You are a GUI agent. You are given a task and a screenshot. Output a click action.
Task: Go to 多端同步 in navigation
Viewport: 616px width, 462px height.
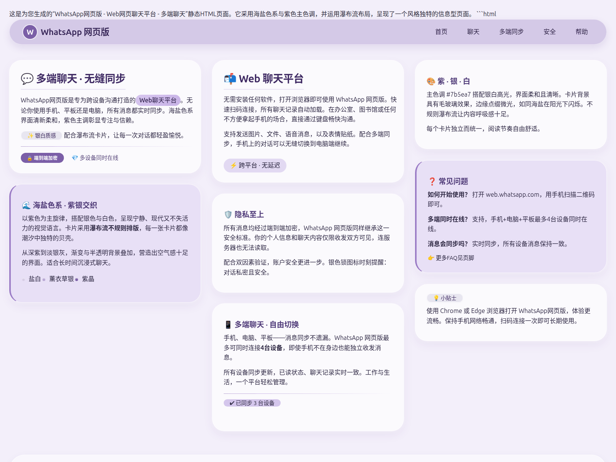(x=511, y=32)
